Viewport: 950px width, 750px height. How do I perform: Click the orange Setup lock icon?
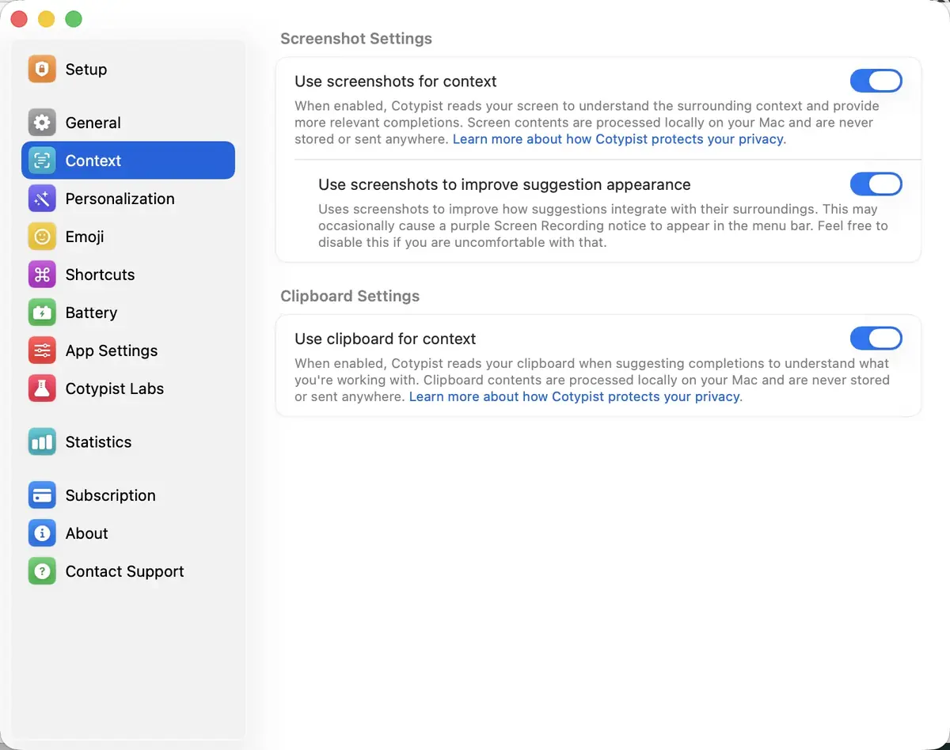pos(42,69)
